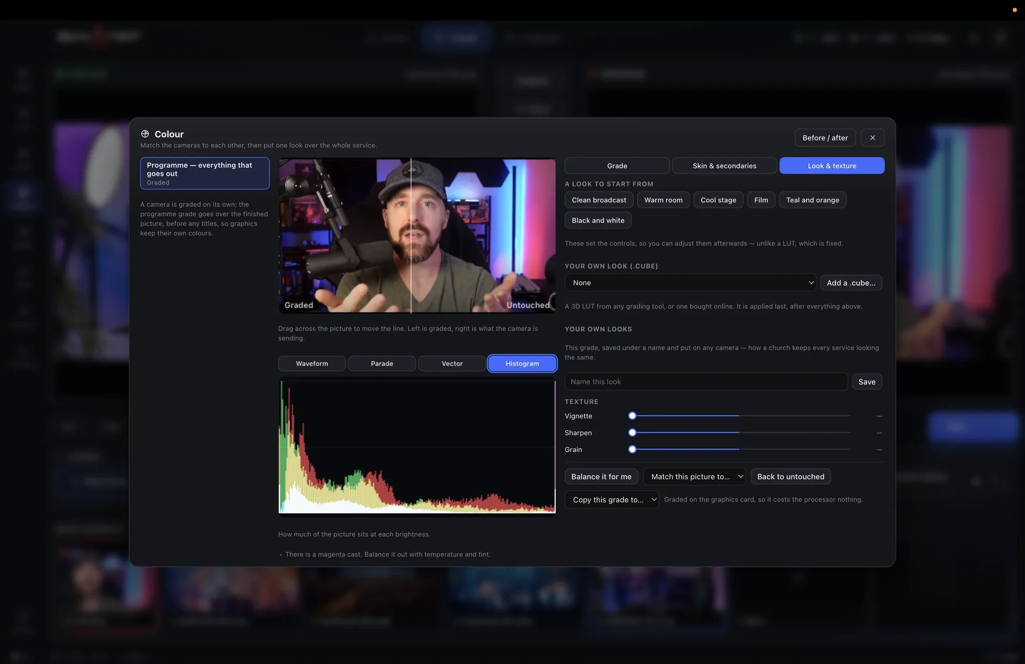Screen dimensions: 1025x664
Task: Close the Colour dialog
Action: (872, 138)
